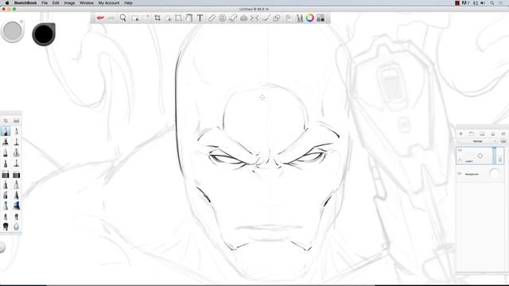Click the green Redo arrow
Viewport: 509px width, 286px height.
click(111, 17)
